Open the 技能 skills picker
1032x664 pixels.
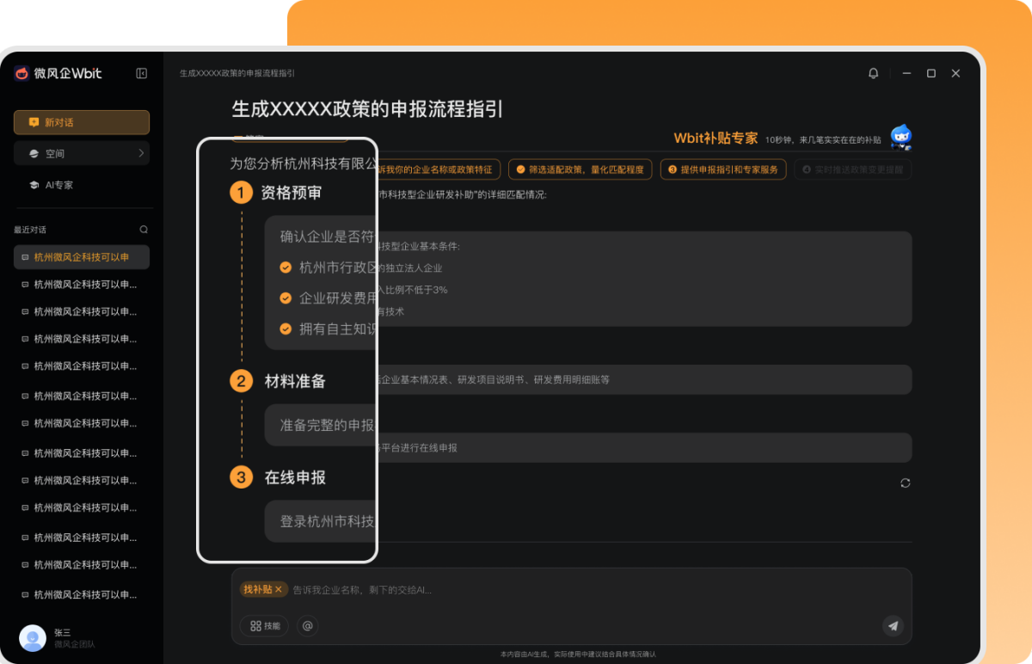click(263, 626)
